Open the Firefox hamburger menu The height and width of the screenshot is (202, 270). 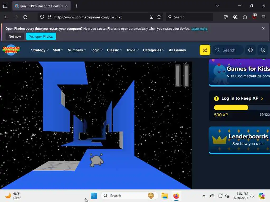click(x=264, y=17)
